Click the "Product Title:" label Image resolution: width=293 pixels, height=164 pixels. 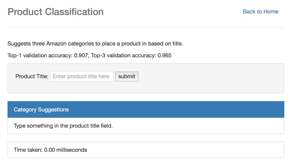point(32,77)
